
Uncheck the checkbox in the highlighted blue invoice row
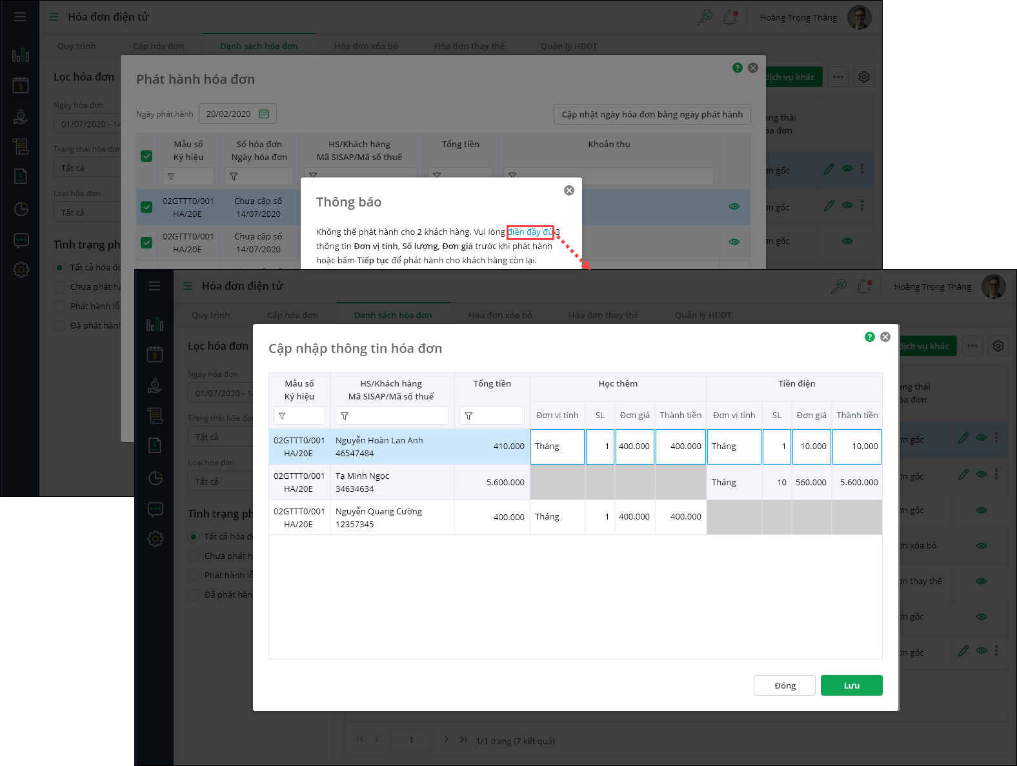[146, 207]
